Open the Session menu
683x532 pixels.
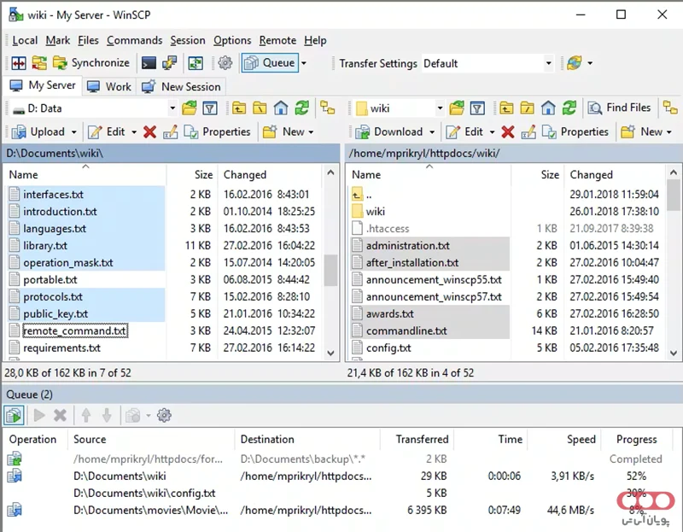[x=187, y=40]
